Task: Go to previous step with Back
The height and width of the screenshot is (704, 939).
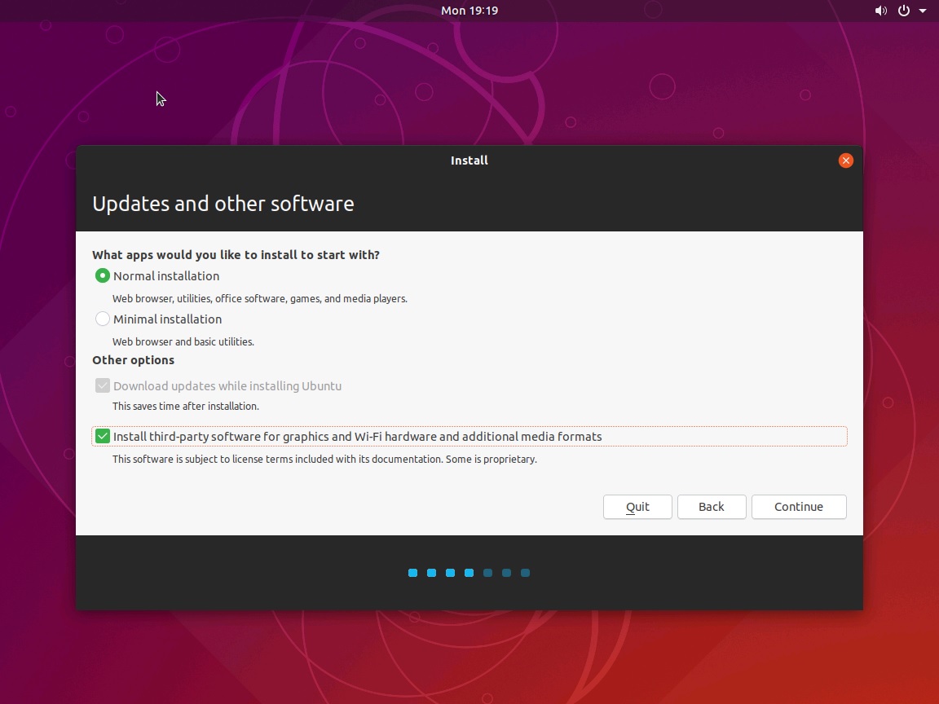Action: [712, 507]
